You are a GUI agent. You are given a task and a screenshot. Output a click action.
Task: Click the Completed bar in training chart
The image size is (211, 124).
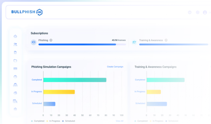point(165,80)
